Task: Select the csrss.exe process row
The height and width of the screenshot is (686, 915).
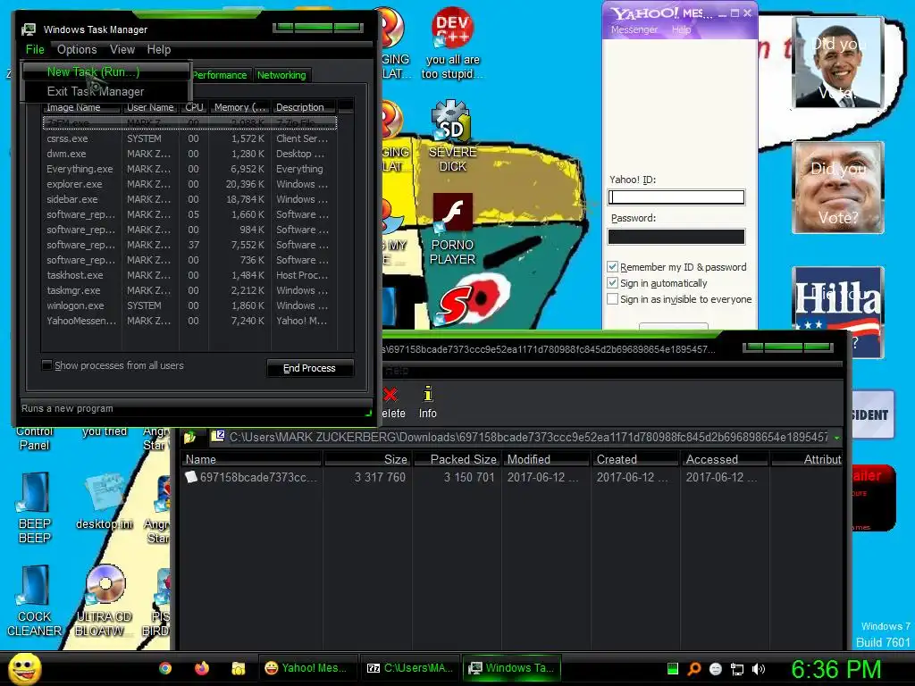Action: coord(189,138)
